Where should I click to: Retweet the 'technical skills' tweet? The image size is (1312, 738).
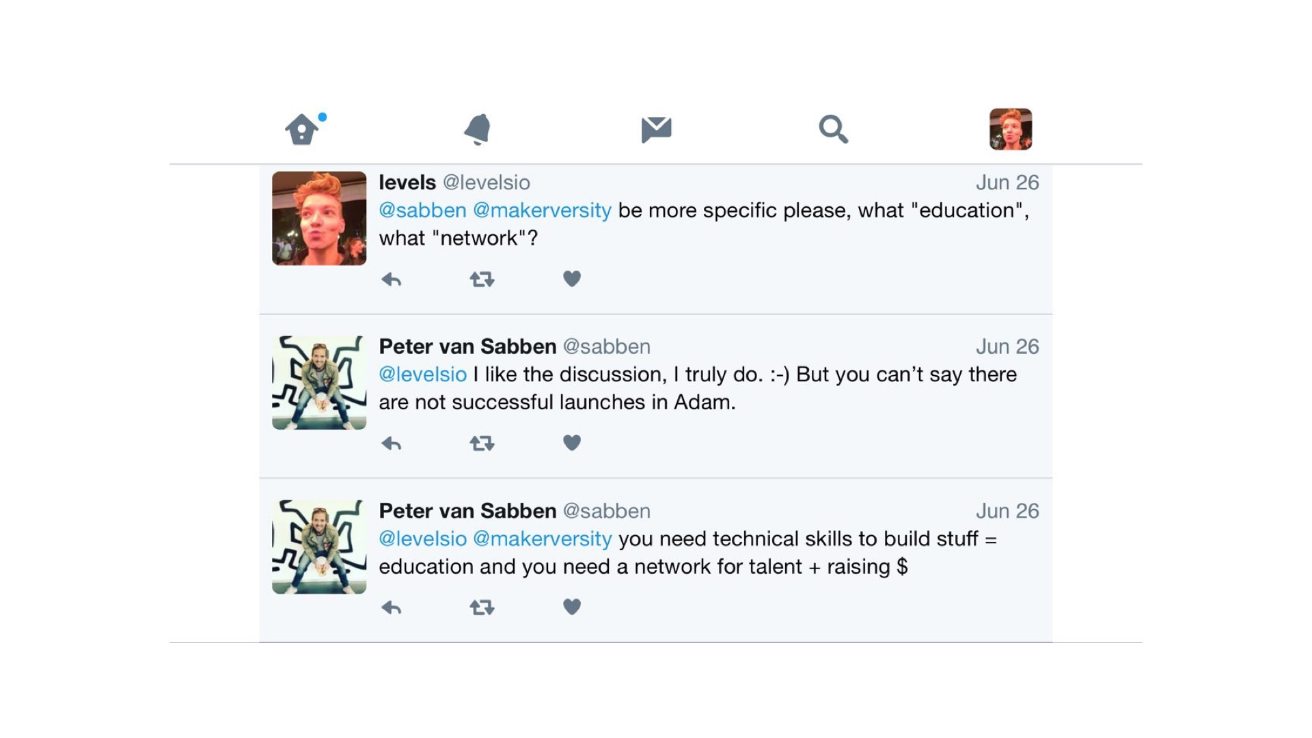tap(482, 607)
